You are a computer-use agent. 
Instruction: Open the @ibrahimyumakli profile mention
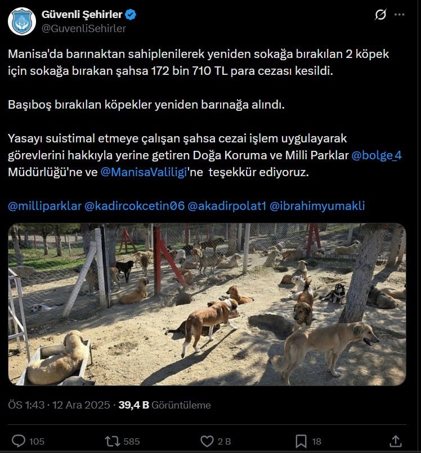click(x=317, y=206)
